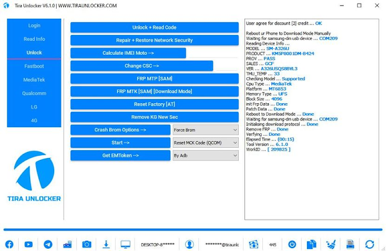Open the Facebook page icon
386x251 pixels.
10,244
